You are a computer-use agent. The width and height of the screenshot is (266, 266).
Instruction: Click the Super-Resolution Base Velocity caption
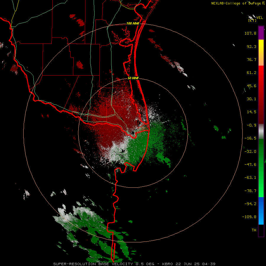(x=134, y=264)
